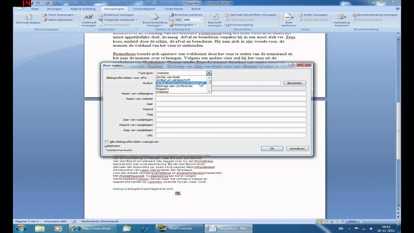Click in the Dag van raadplegen field
414x233 pixels.
point(231,130)
